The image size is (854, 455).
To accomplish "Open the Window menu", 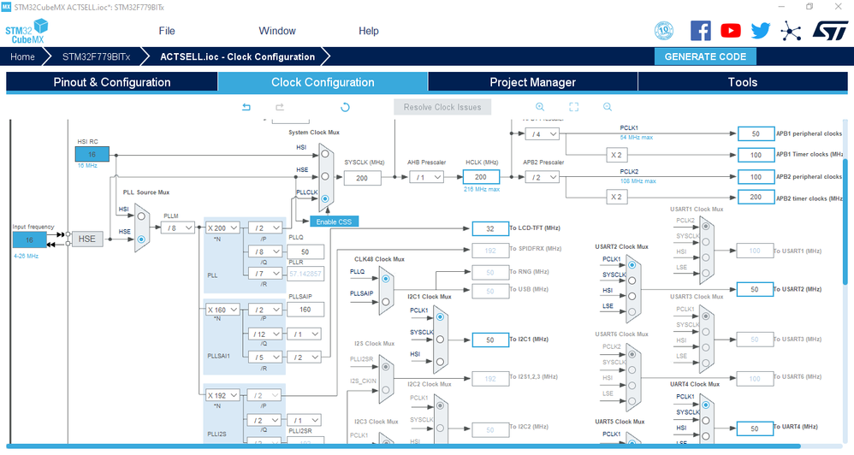I will (277, 31).
